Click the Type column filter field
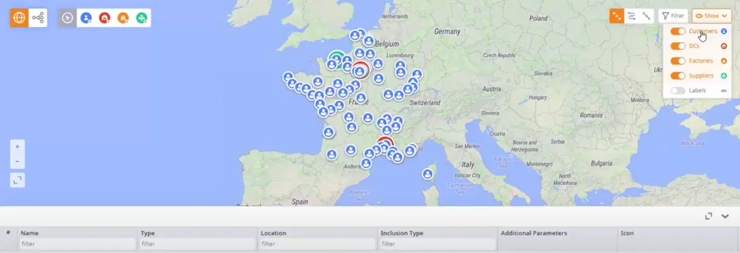The image size is (740, 253). point(197,244)
